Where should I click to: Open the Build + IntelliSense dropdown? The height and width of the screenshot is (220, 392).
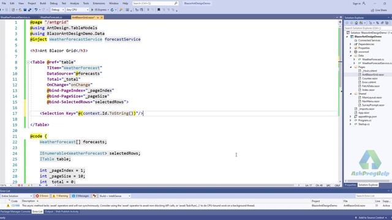pyautogui.click(x=115, y=196)
